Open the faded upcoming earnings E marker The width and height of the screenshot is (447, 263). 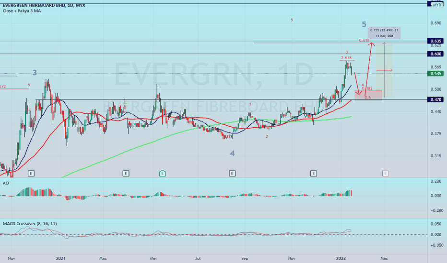pos(386,173)
